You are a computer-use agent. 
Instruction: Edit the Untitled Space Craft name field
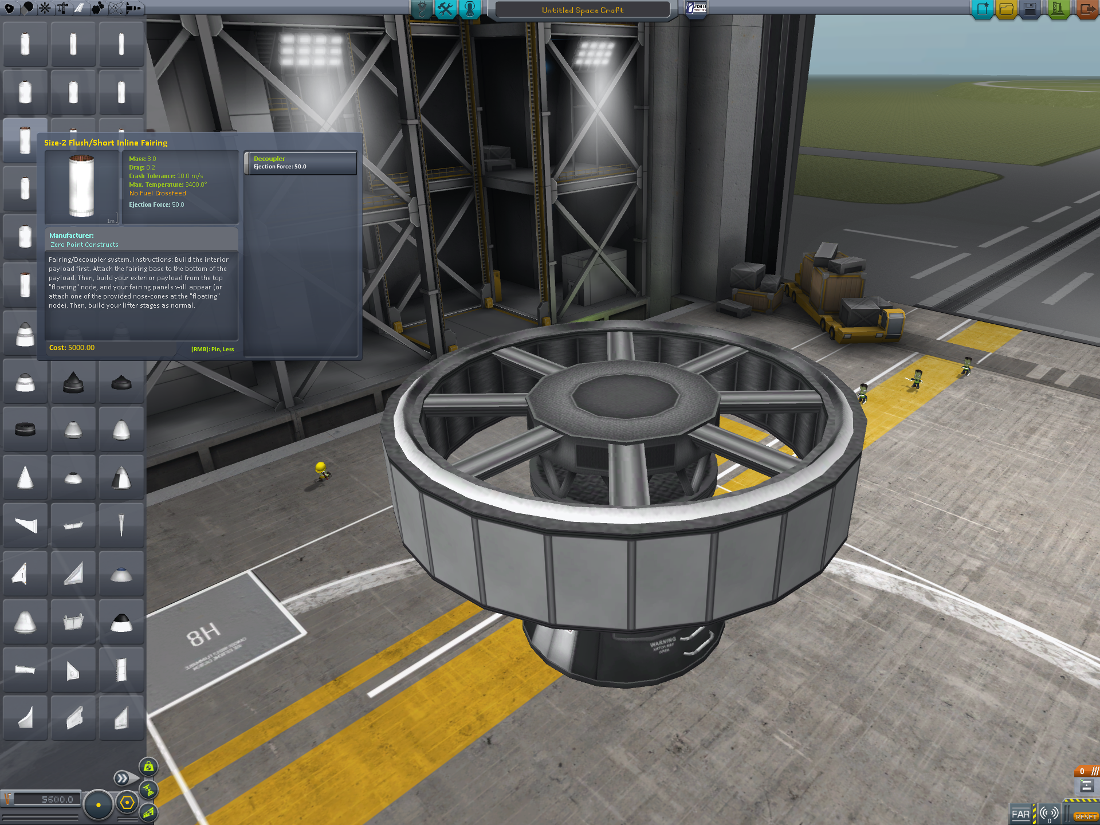(583, 10)
